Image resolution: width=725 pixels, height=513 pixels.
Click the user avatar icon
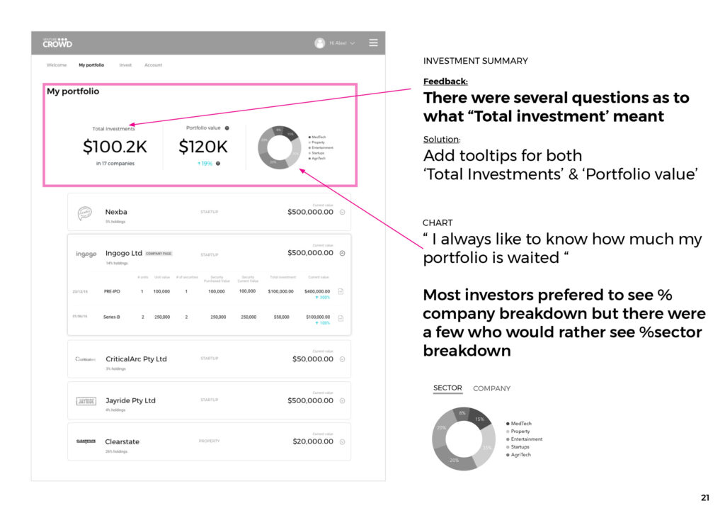(x=320, y=43)
